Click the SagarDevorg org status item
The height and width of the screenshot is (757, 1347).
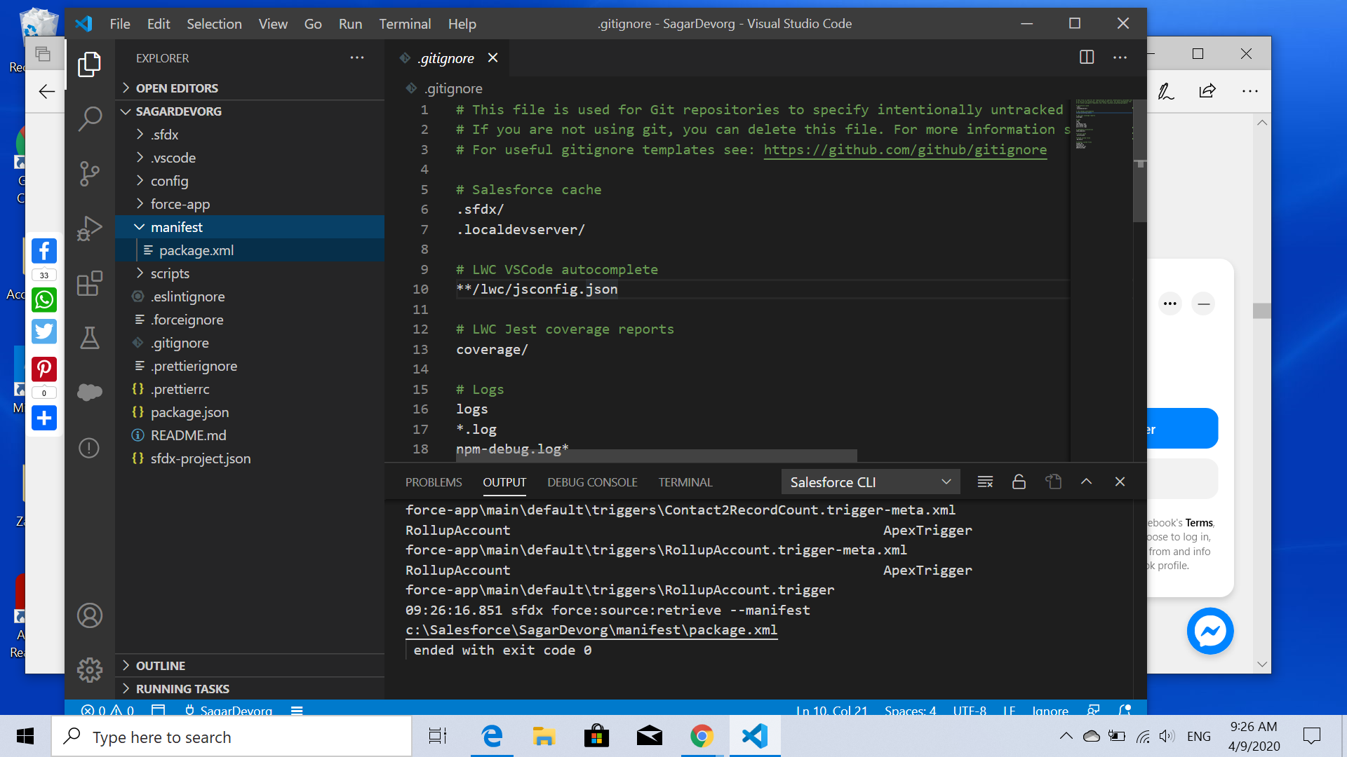[x=228, y=710]
